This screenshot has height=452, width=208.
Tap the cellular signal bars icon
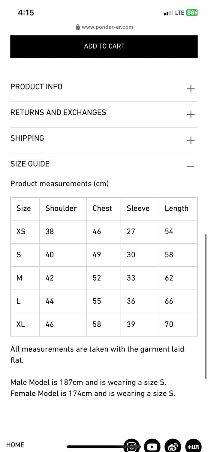pyautogui.click(x=169, y=13)
